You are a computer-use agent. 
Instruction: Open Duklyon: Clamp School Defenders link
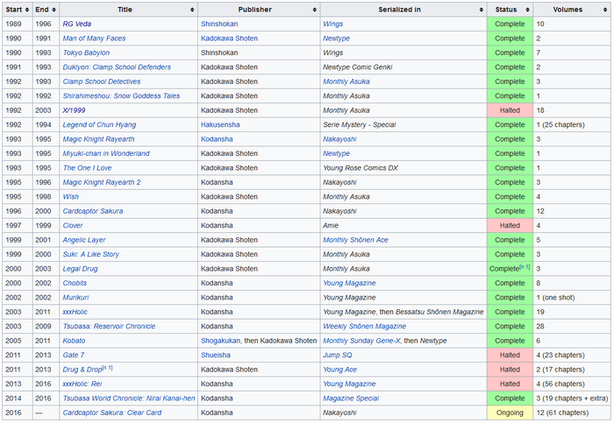click(117, 67)
